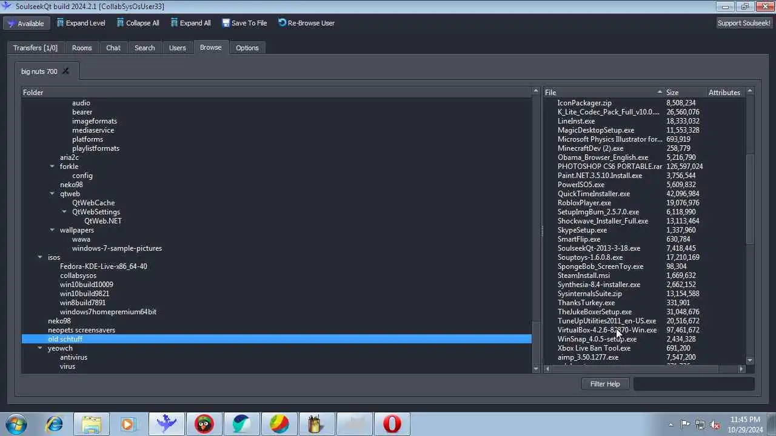The width and height of the screenshot is (776, 436).
Task: Select file SteamInstall.msi
Action: click(584, 276)
